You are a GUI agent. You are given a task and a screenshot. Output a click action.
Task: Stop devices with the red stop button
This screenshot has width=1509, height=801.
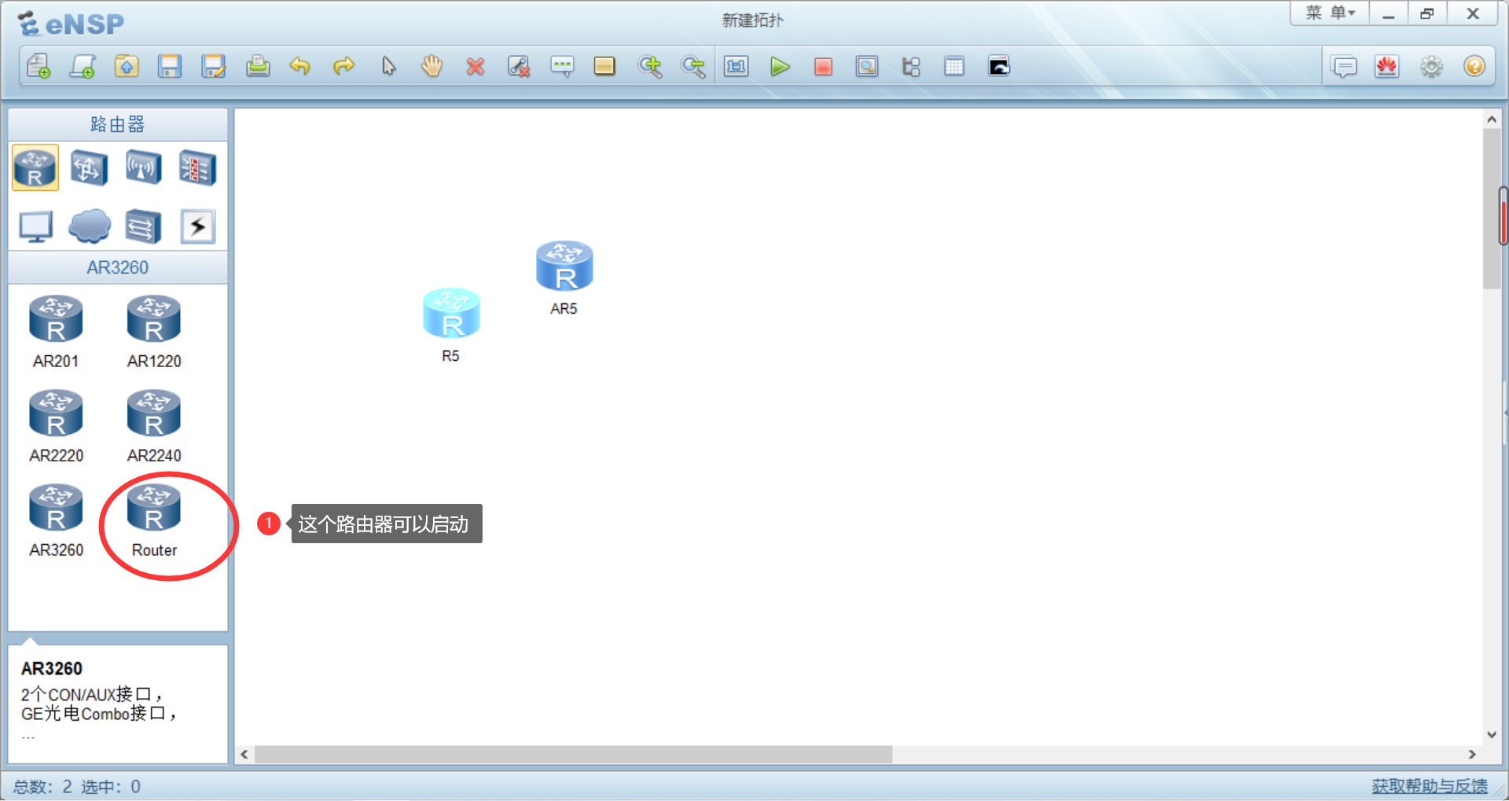823,67
